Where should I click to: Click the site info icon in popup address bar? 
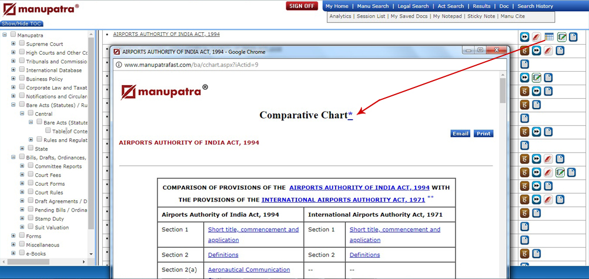(x=119, y=65)
